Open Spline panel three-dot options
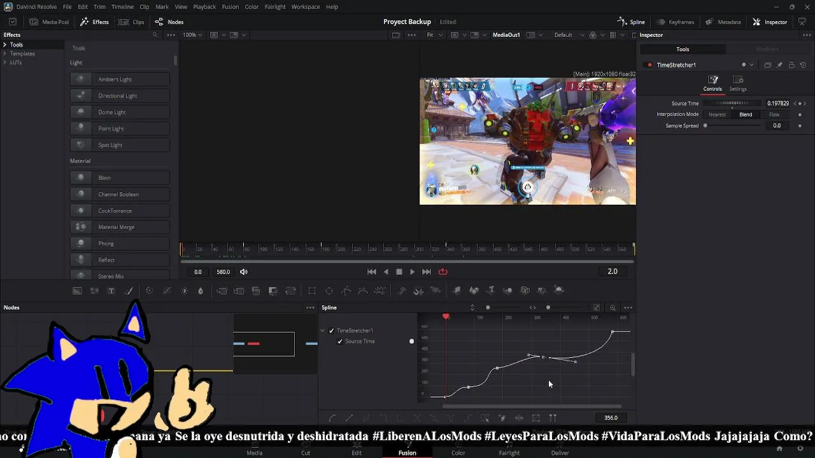Image resolution: width=815 pixels, height=458 pixels. (628, 308)
